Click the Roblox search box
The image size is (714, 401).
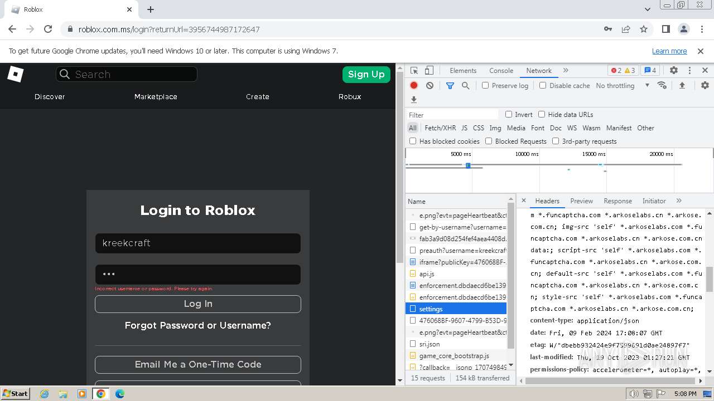coord(127,74)
